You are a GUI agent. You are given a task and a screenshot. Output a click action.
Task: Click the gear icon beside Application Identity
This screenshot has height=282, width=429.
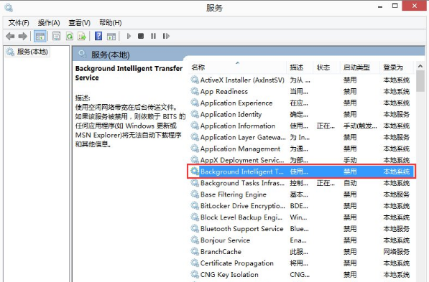[195, 114]
